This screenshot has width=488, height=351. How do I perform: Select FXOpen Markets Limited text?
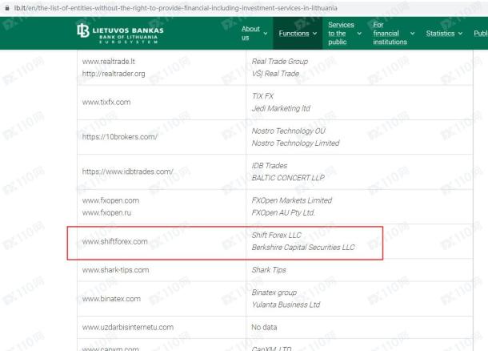(292, 200)
